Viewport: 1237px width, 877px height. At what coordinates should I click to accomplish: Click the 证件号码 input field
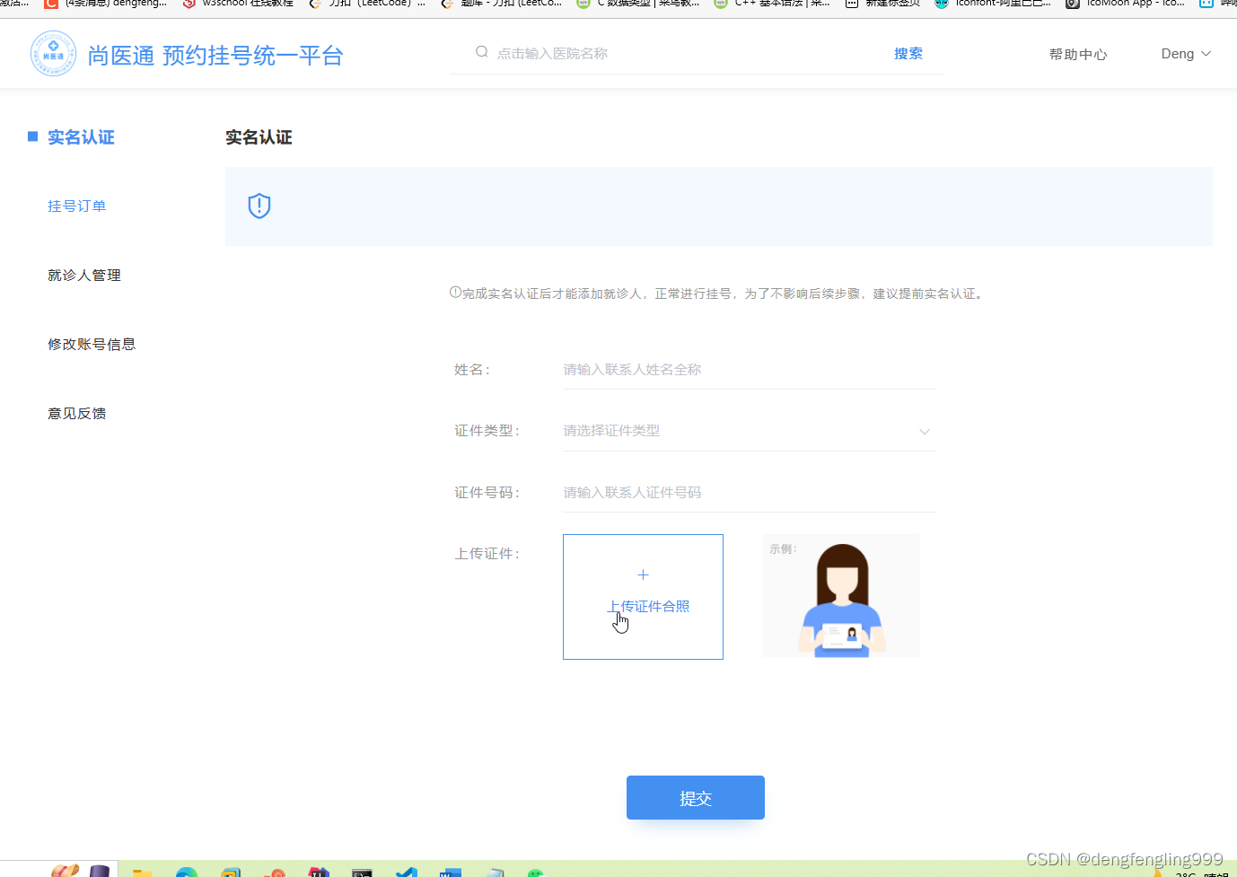click(x=750, y=493)
